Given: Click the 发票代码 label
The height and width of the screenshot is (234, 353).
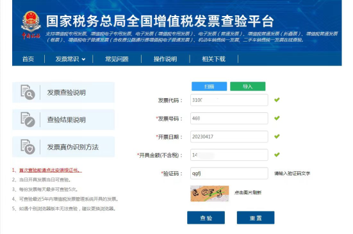Looking at the screenshot, I should 170,100.
